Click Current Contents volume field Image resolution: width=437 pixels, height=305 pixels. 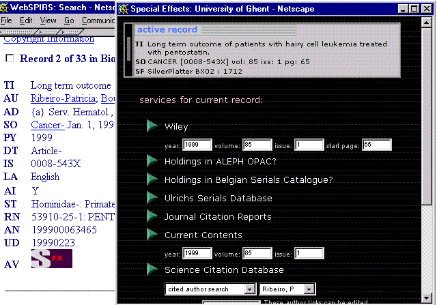tap(257, 253)
